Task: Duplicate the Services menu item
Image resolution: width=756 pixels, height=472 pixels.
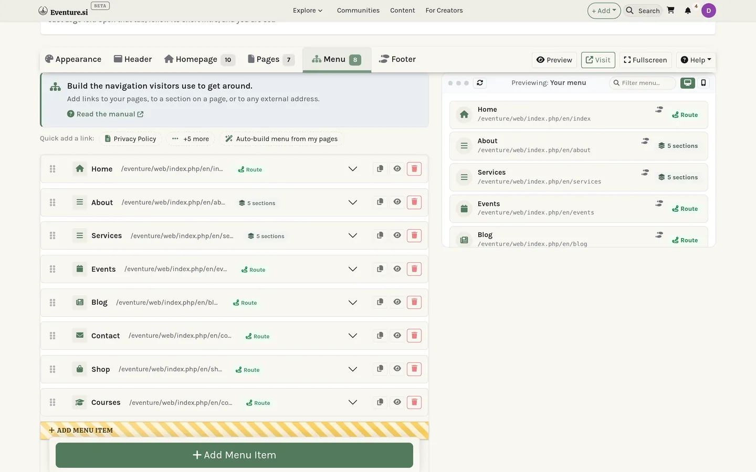Action: point(380,235)
